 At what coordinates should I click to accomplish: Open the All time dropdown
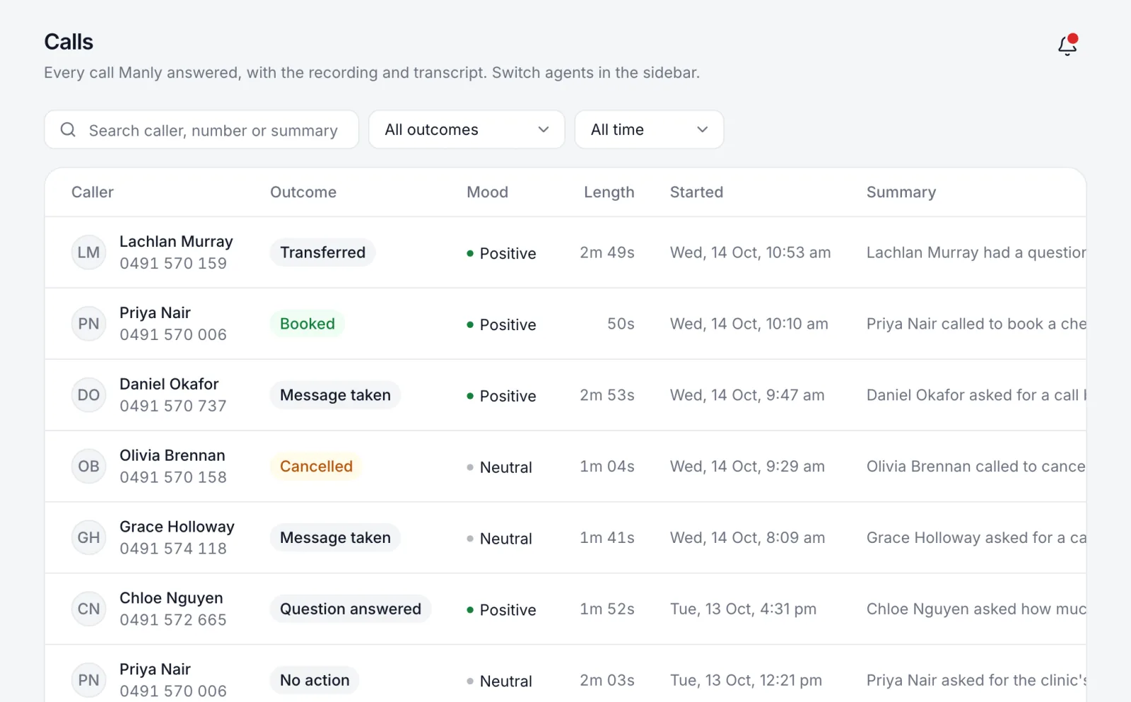click(649, 129)
